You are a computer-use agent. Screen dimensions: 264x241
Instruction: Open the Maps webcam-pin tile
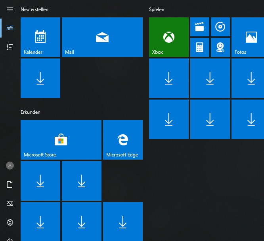(x=220, y=47)
